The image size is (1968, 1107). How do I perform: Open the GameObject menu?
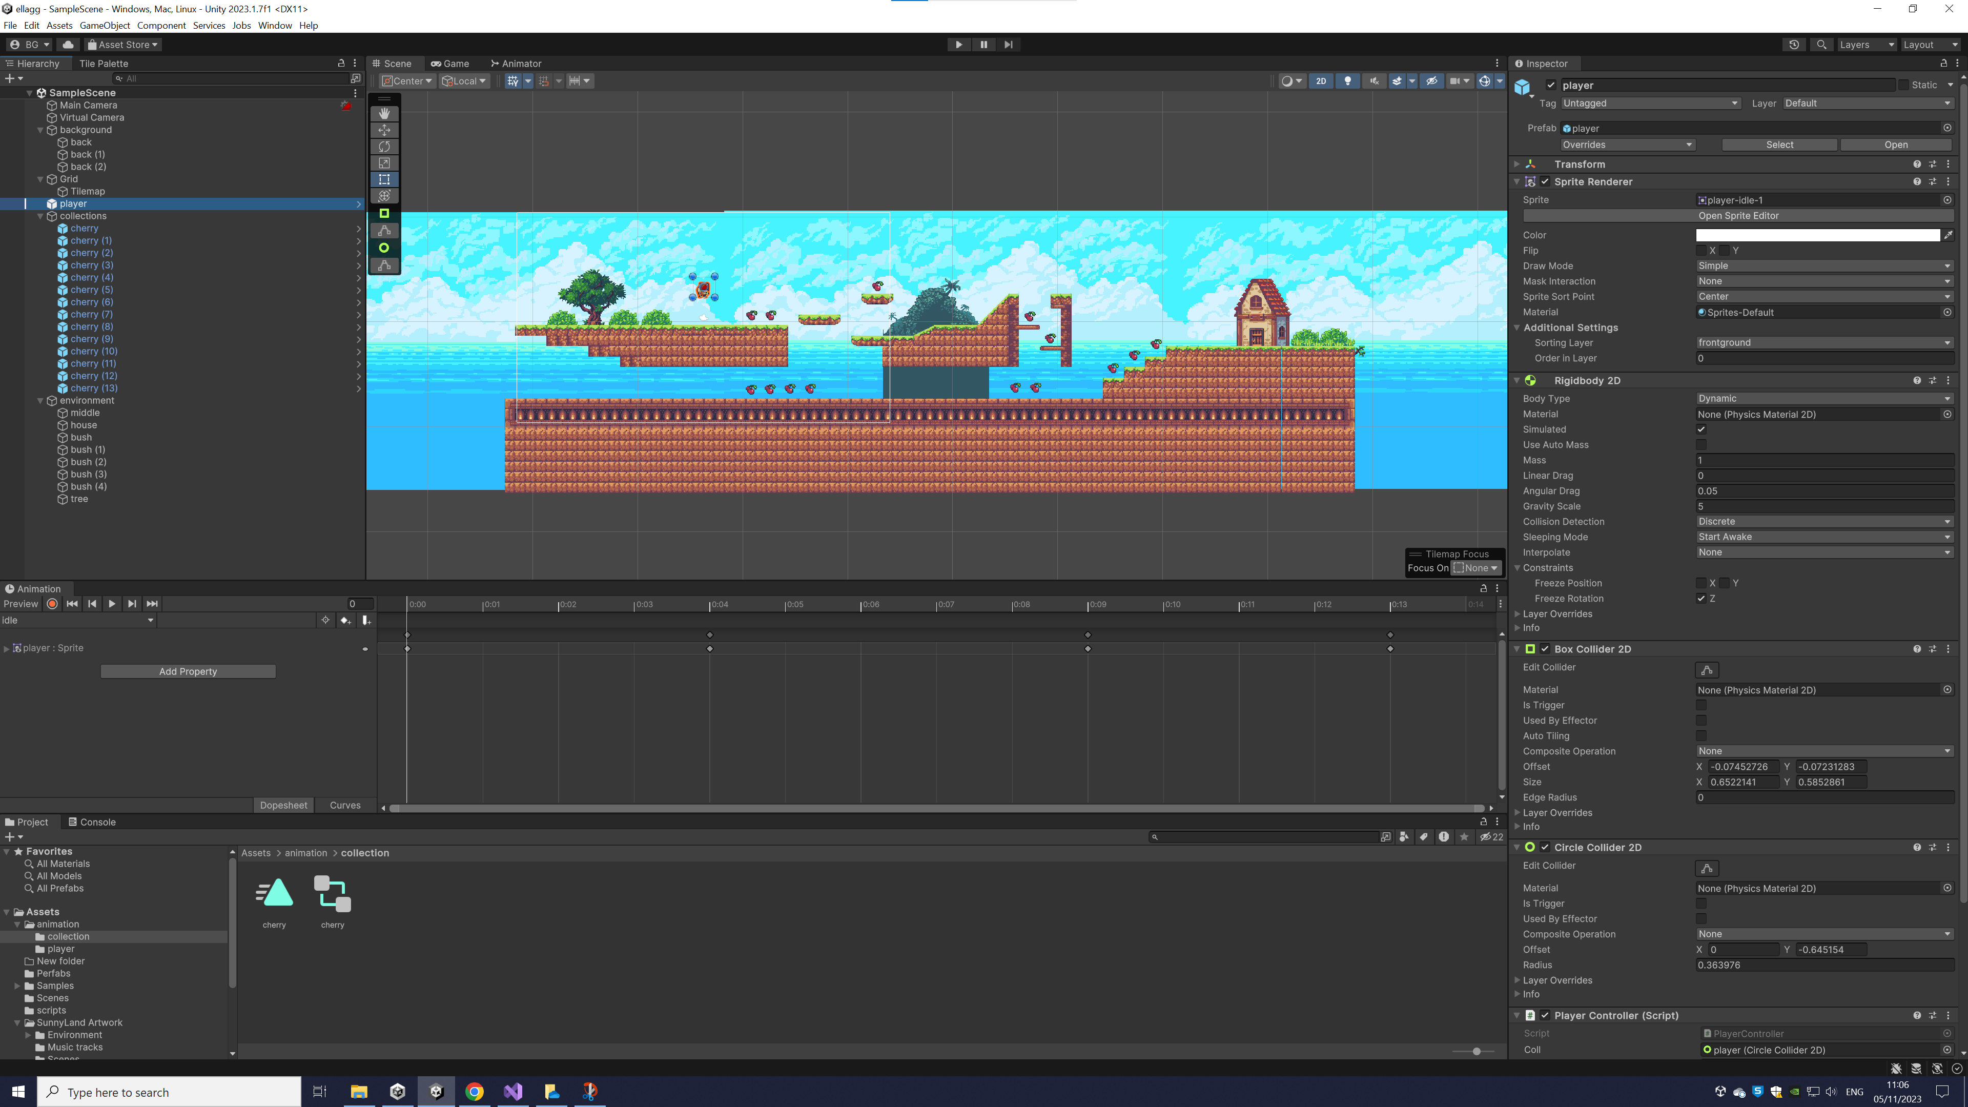pyautogui.click(x=105, y=25)
